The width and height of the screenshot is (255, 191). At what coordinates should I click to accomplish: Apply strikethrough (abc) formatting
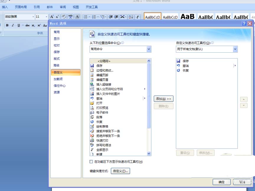point(27,25)
